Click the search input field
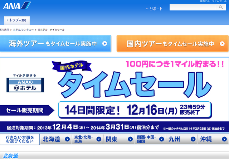The height and width of the screenshot is (159, 229). coord(193,7)
